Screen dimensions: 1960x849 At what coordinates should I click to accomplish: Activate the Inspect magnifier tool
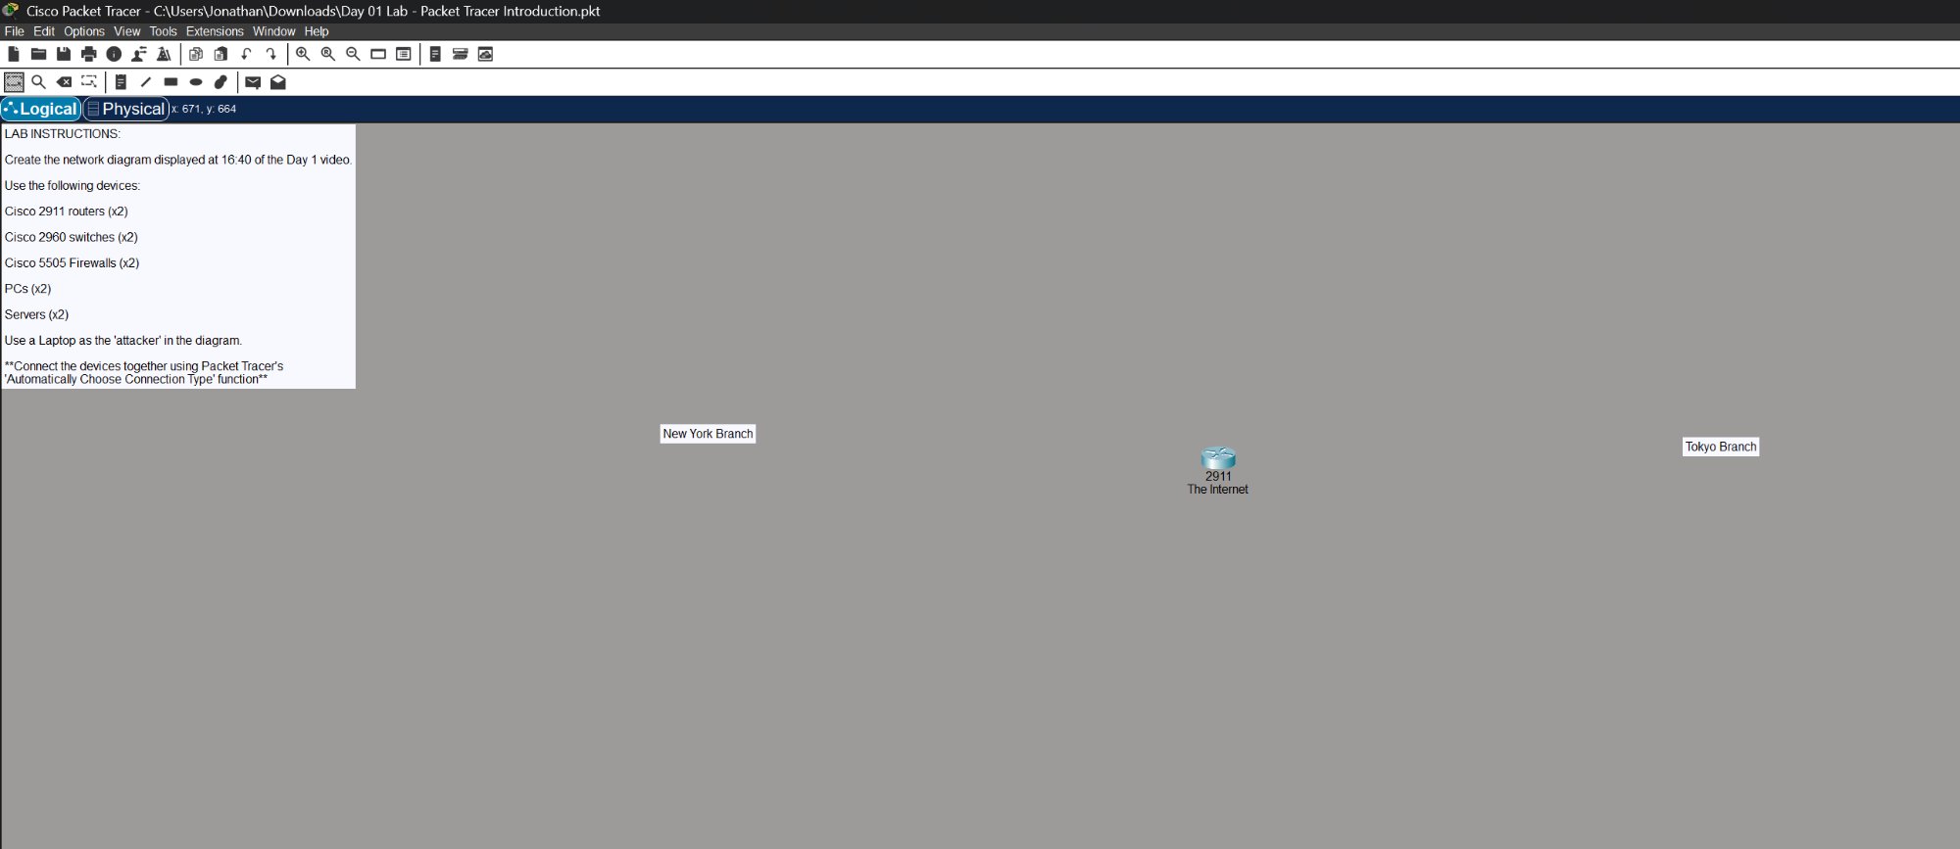39,82
